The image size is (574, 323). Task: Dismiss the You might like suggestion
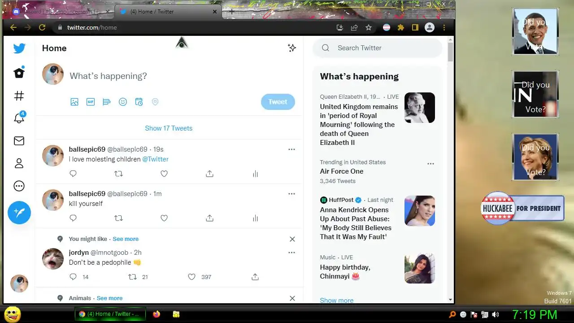pos(292,239)
